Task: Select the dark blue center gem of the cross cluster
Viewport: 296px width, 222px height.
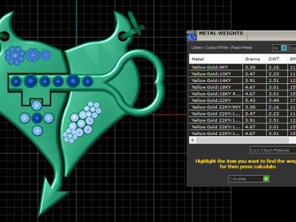Action: [37, 118]
